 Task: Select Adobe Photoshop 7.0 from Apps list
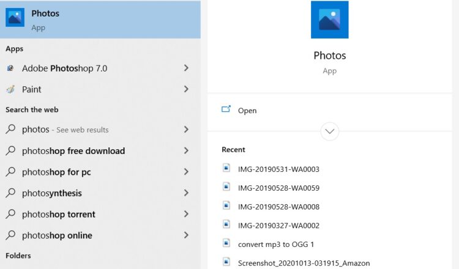click(x=100, y=68)
